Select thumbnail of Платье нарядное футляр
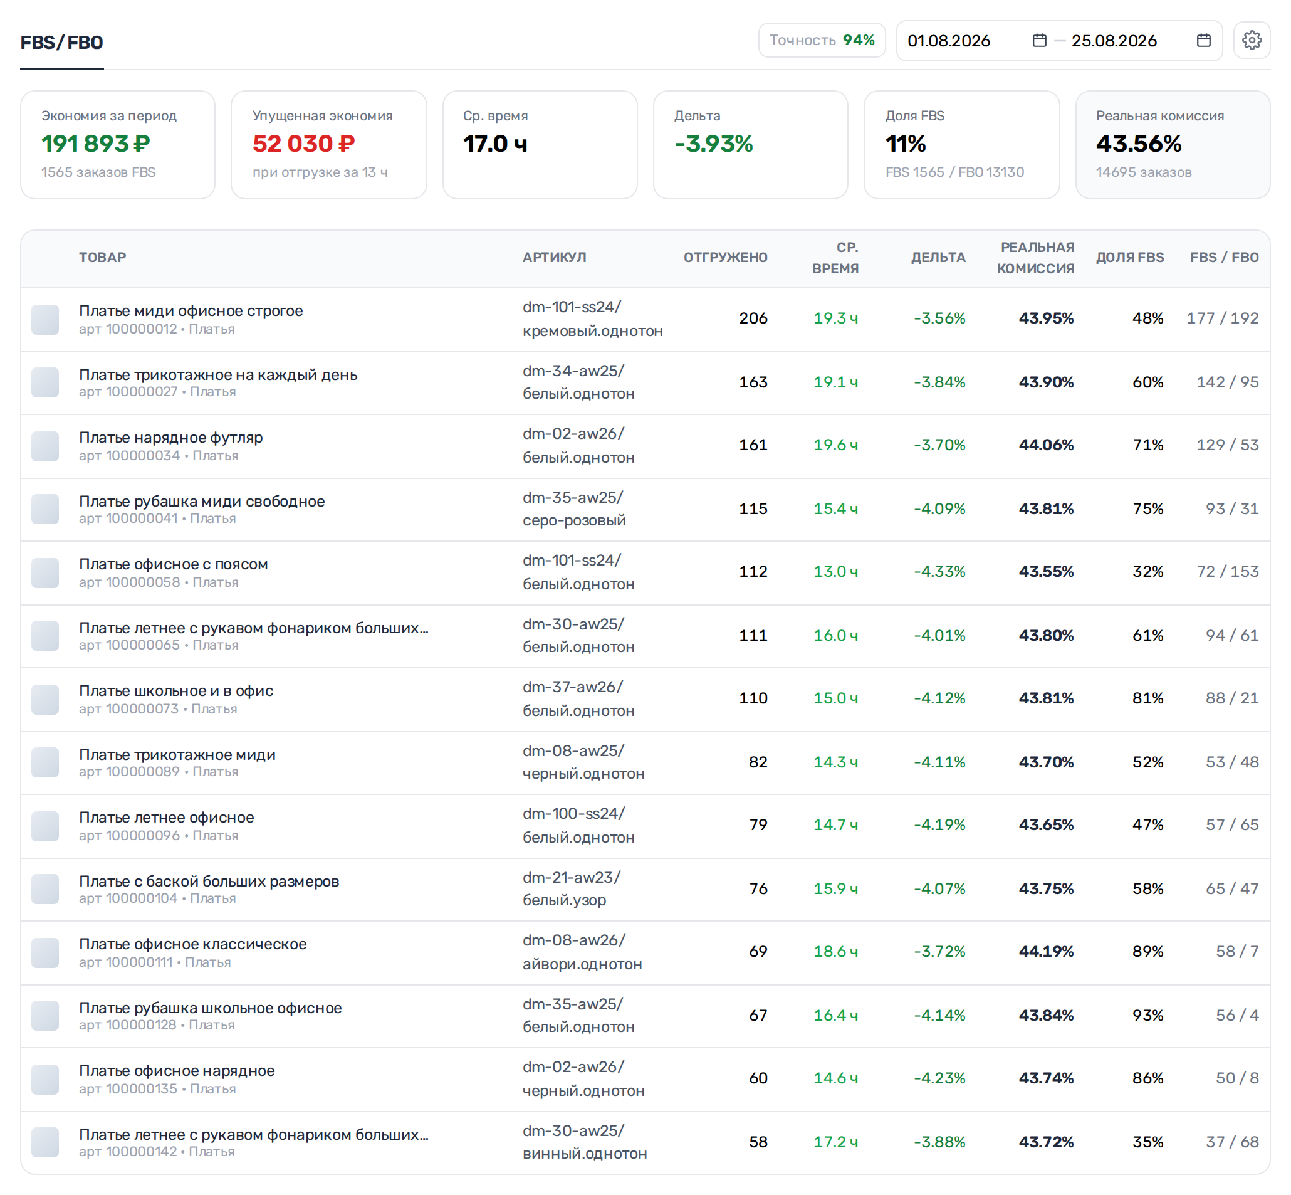This screenshot has height=1195, width=1291. (x=45, y=446)
